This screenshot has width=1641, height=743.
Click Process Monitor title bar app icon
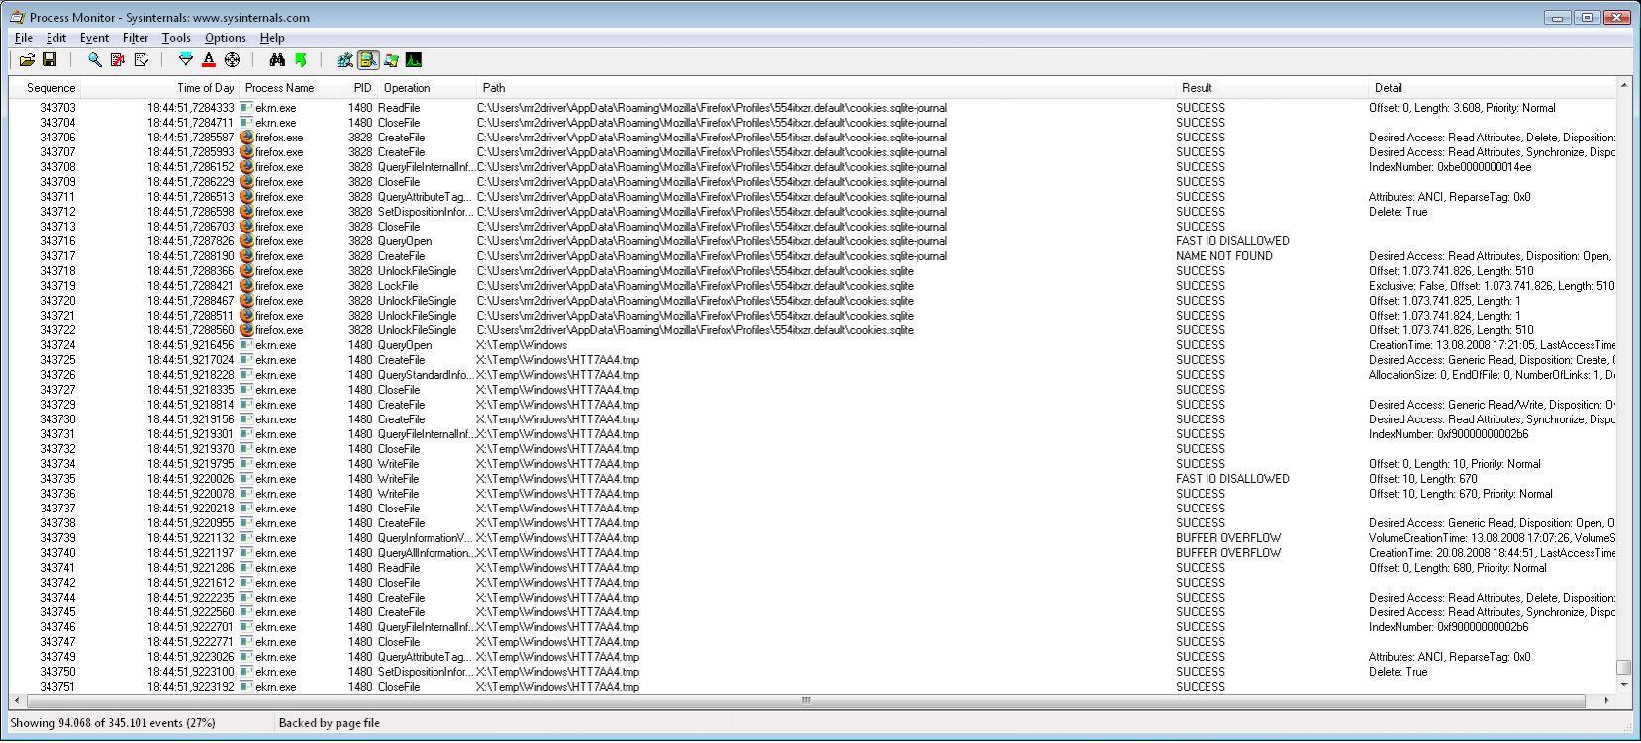point(18,17)
